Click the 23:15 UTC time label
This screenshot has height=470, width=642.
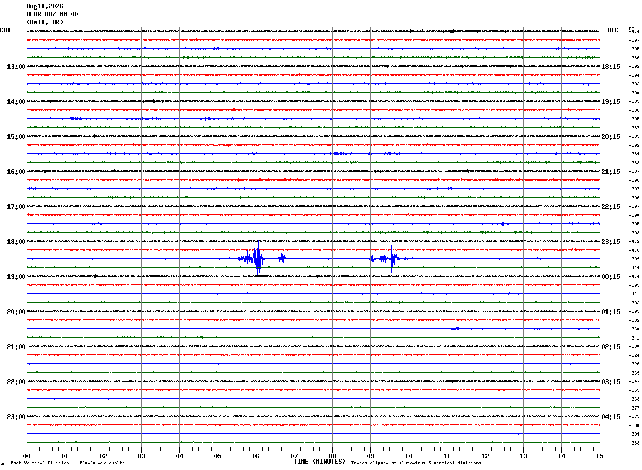point(611,242)
